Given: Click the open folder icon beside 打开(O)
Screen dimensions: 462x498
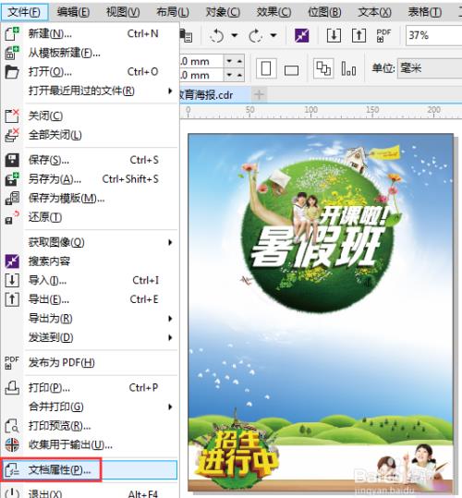Looking at the screenshot, I should [x=12, y=72].
